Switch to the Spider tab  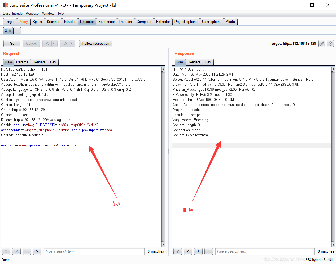[x=37, y=22]
